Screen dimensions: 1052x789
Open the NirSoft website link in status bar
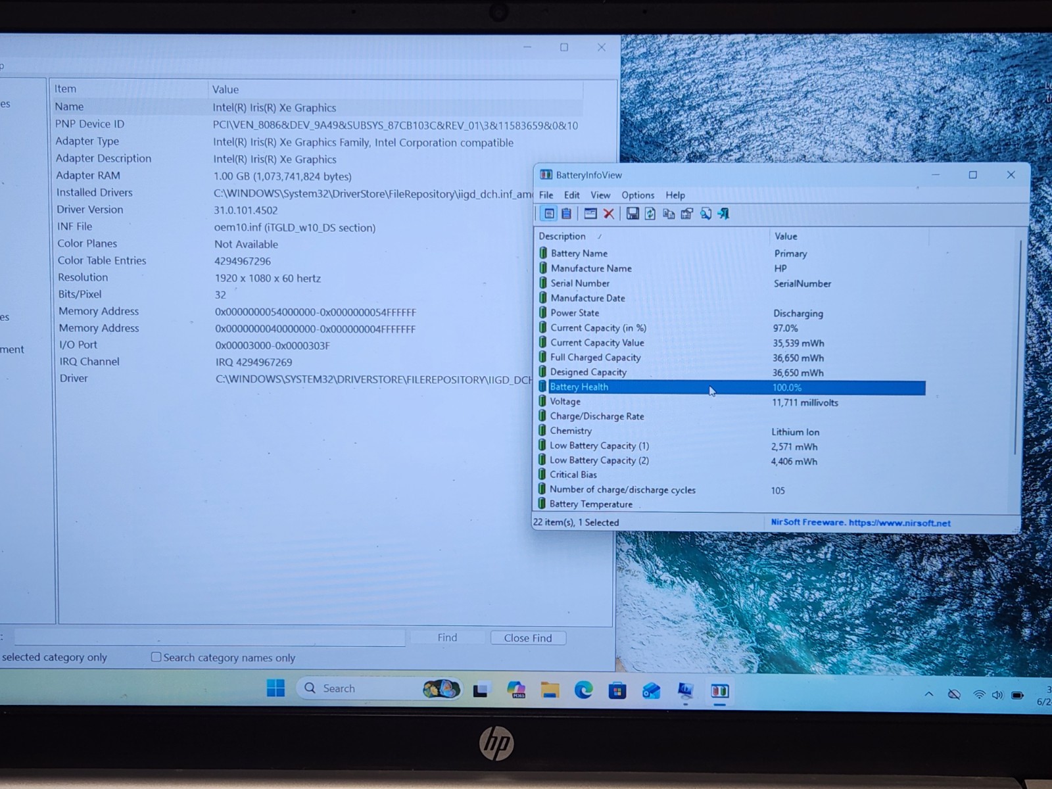(861, 523)
